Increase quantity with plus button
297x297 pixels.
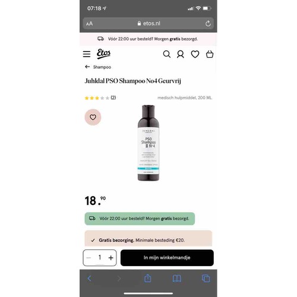click(111, 258)
